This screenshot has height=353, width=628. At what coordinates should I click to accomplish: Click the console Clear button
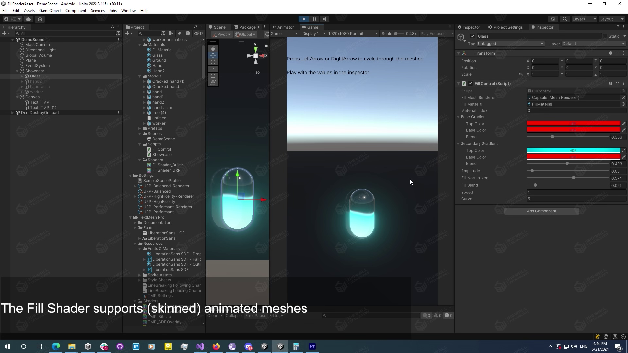coord(212,315)
